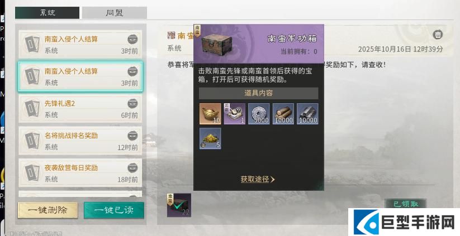Image resolution: width=460 pixels, height=236 pixels.
Task: Click the trash can delete mail icon
Action: 438,35
